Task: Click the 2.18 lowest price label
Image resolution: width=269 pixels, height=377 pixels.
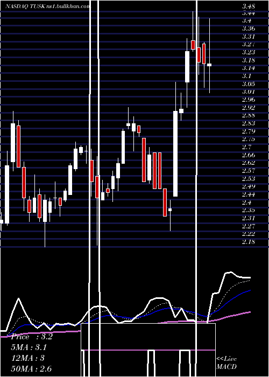Action: pyautogui.click(x=249, y=242)
